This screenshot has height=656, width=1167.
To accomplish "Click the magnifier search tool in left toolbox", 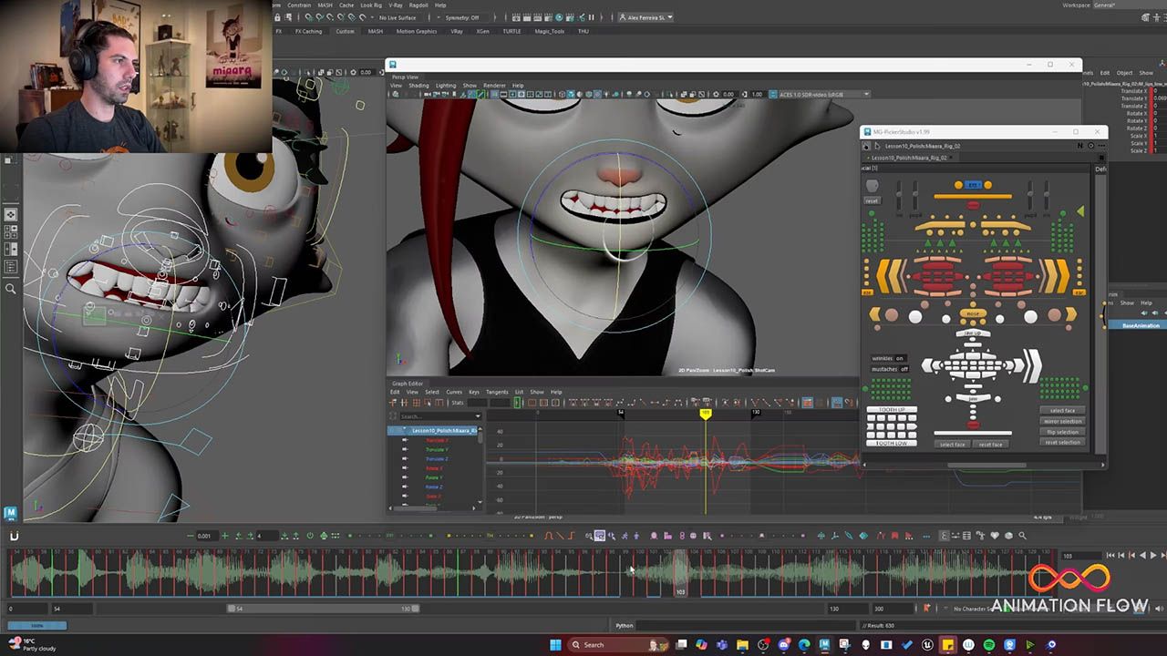I will [x=11, y=289].
